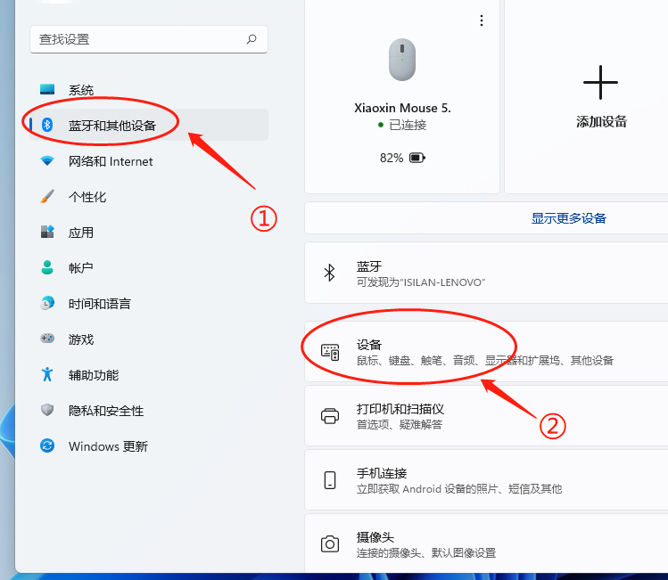The height and width of the screenshot is (580, 668).
Task: Open the 设备 settings row
Action: [486, 352]
